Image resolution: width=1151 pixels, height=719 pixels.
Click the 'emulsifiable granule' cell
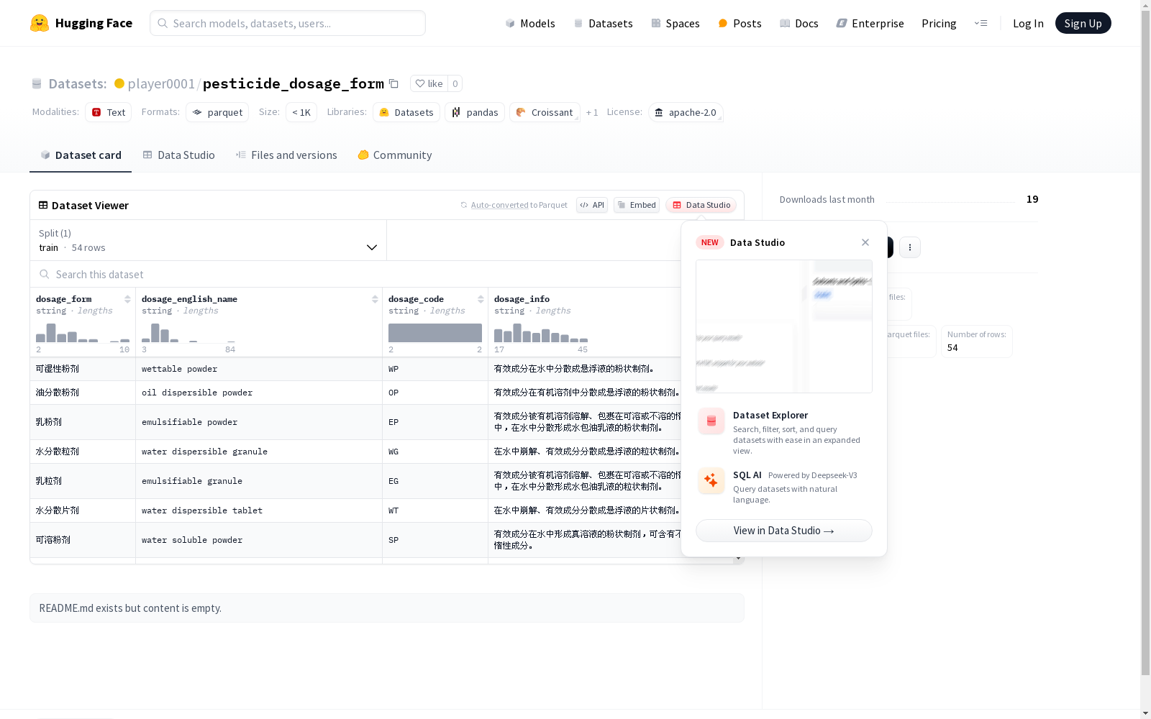pyautogui.click(x=259, y=481)
